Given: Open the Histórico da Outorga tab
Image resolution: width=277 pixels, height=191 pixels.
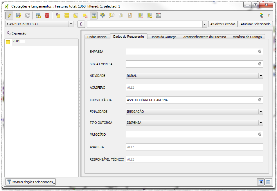Looking at the screenshot, I should coord(247,37).
